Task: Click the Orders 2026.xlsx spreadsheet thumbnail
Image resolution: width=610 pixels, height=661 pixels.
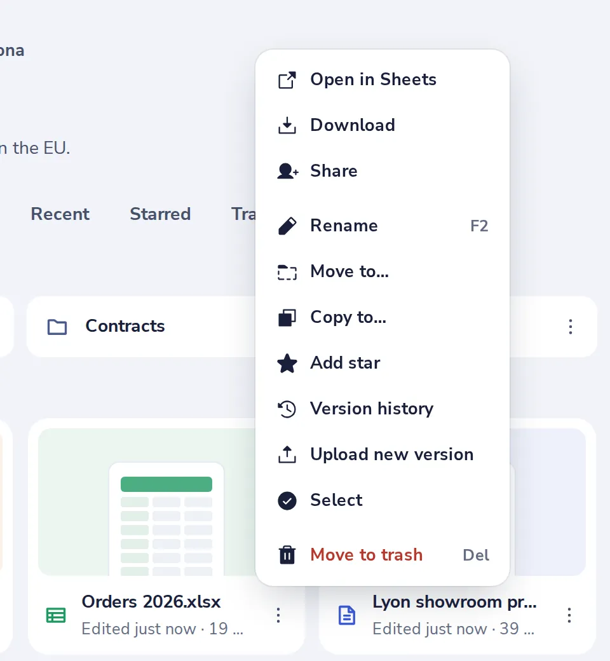Action: [x=147, y=501]
